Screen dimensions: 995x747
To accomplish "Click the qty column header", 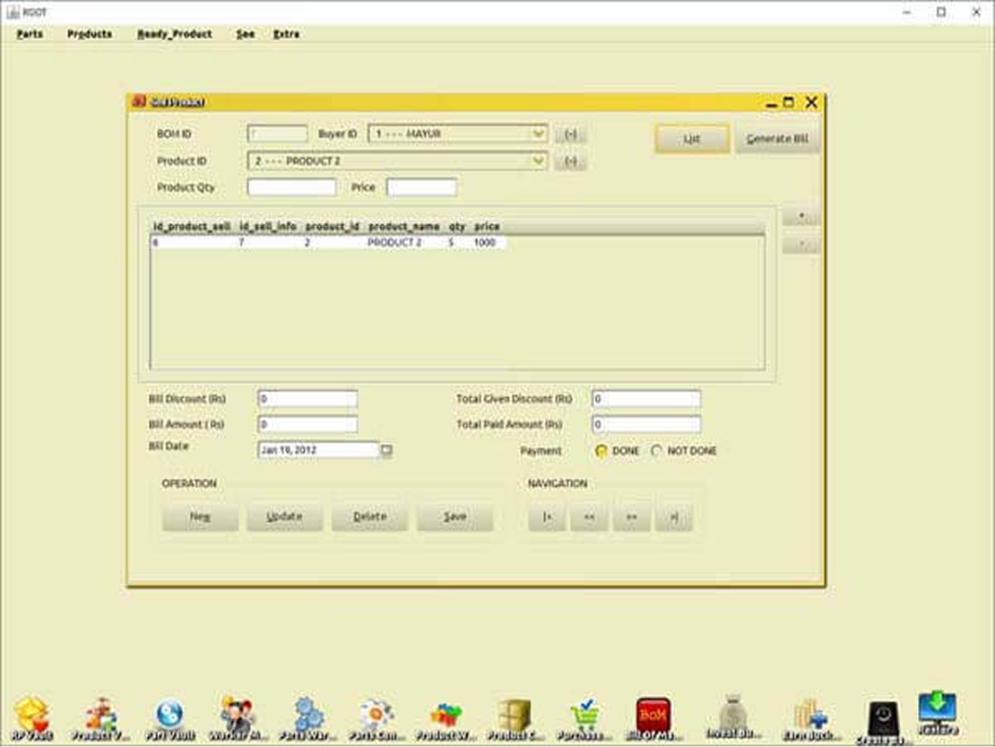I will tap(457, 227).
